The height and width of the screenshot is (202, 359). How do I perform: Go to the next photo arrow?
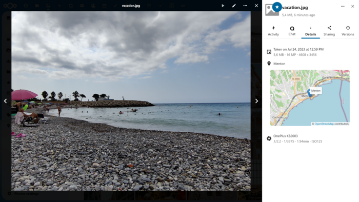[x=256, y=101]
